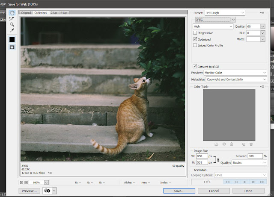
Task: Click the Quality value field 60
Action: click(x=253, y=26)
